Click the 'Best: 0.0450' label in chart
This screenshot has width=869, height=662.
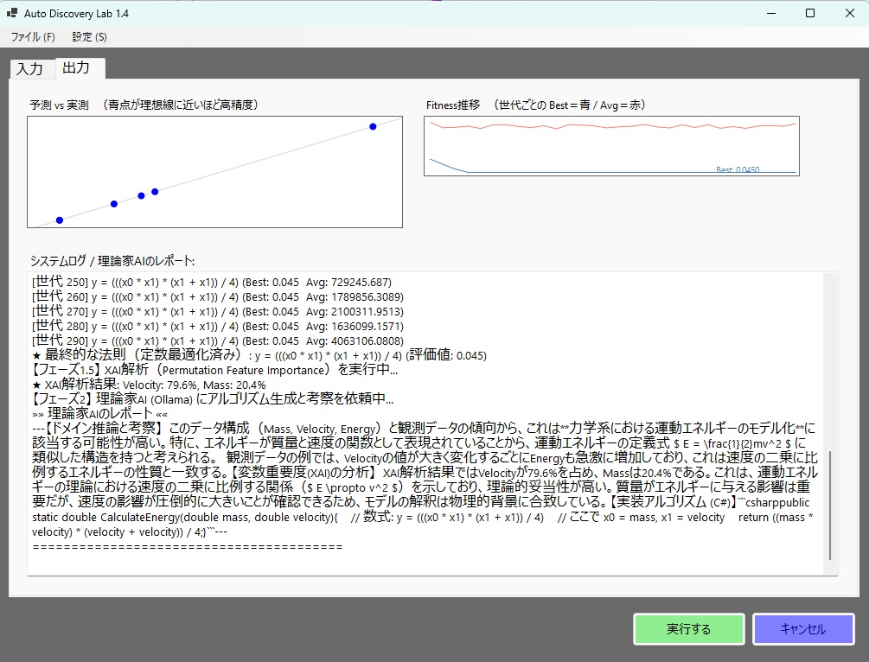pos(738,169)
